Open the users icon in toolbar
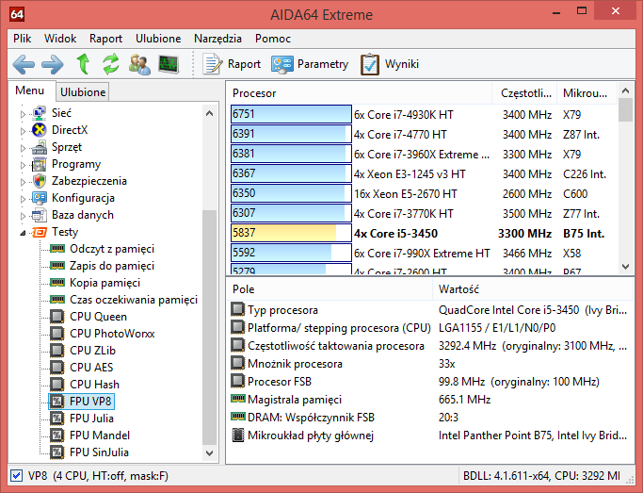 139,64
